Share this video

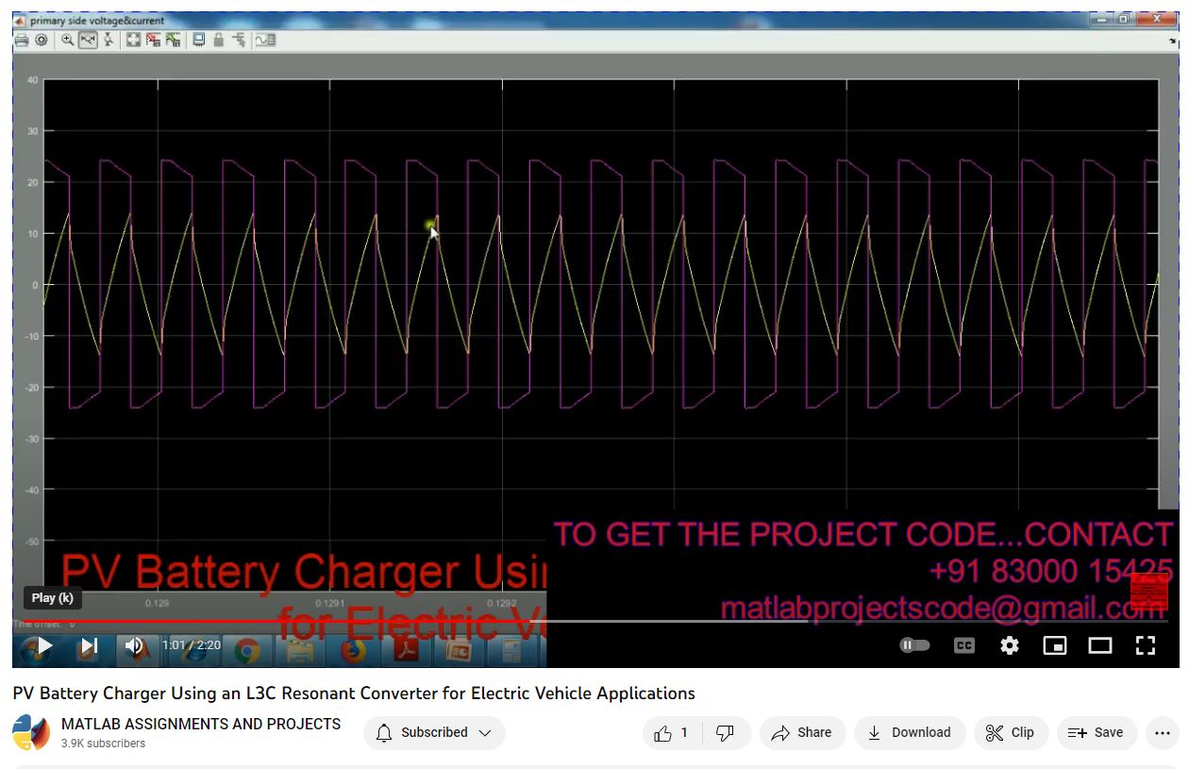pos(801,733)
